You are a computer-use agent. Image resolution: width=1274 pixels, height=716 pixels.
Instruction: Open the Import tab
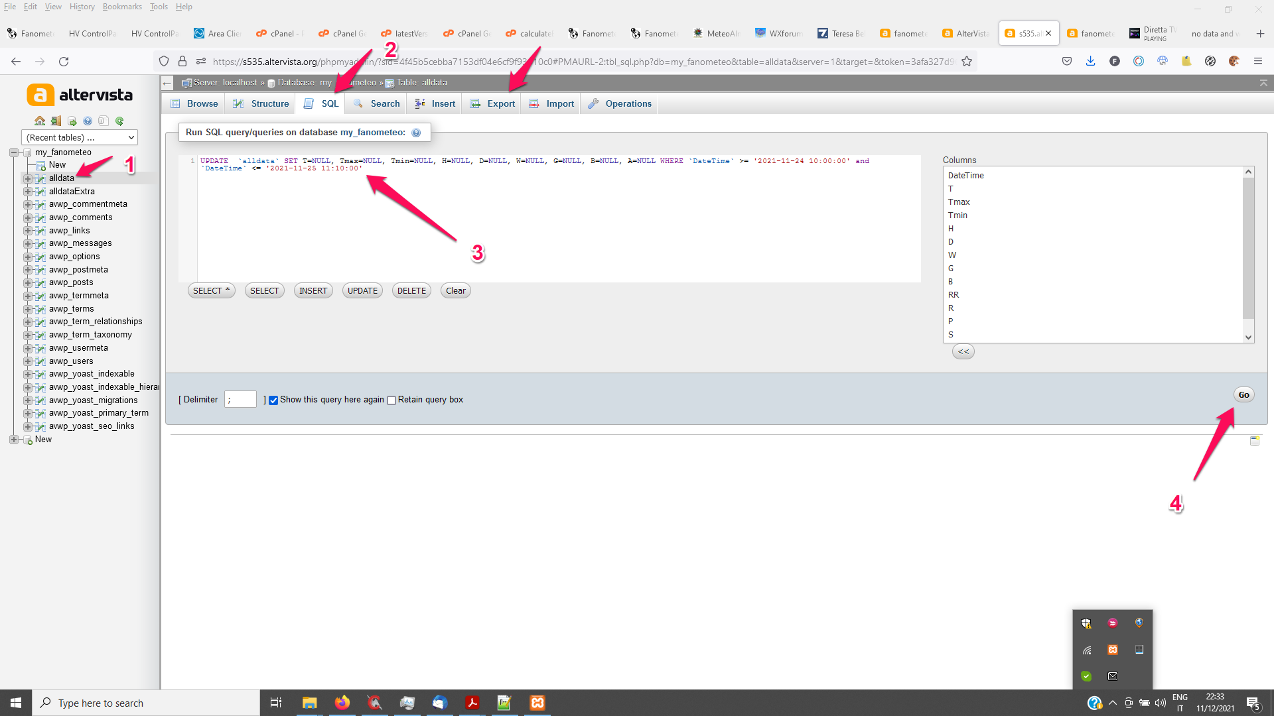[x=551, y=103]
